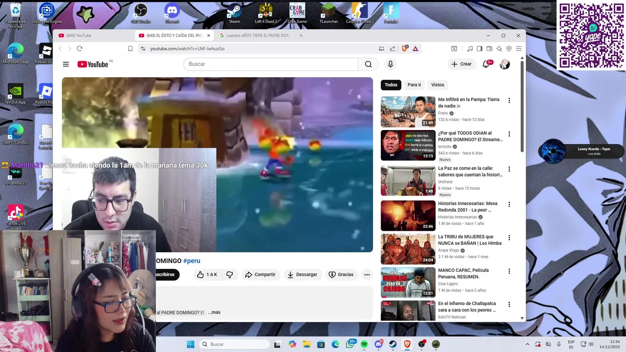
Task: Select the Para ti filter chip
Action: click(414, 85)
